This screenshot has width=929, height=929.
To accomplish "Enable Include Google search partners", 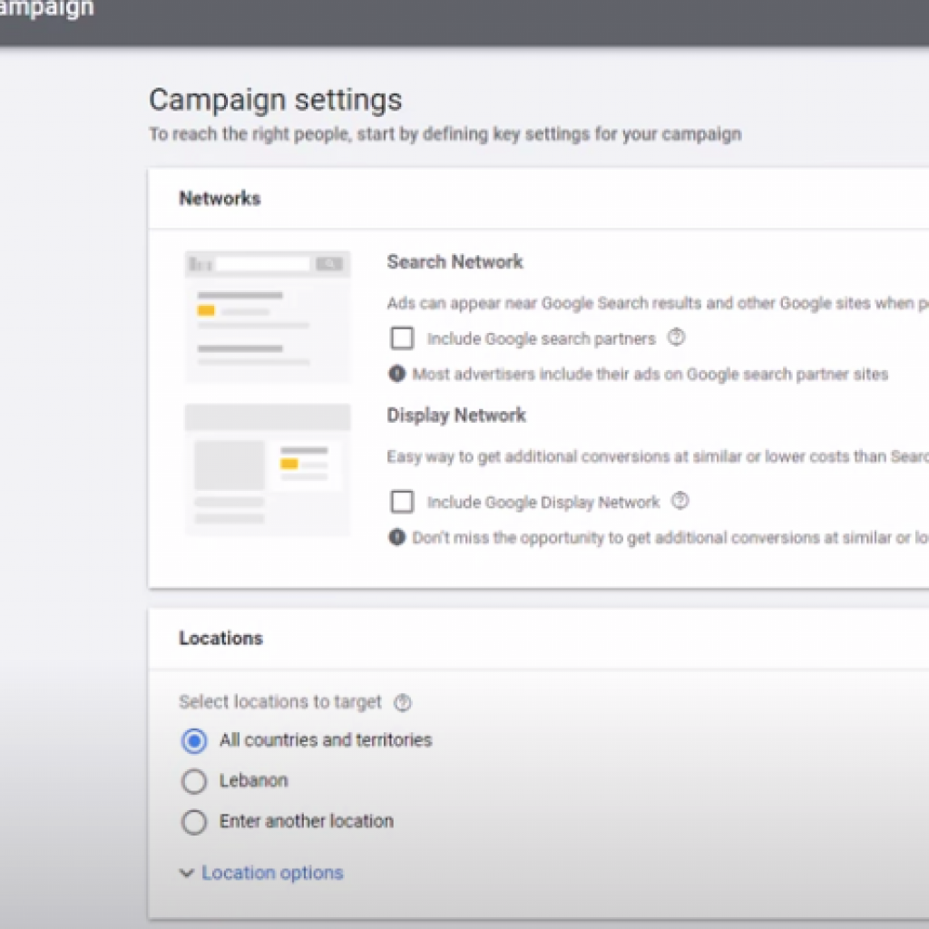I will [401, 337].
